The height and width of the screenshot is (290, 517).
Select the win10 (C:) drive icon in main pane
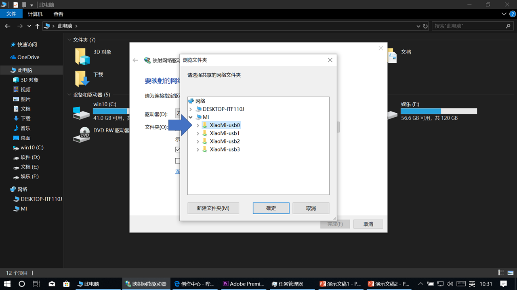tap(81, 113)
